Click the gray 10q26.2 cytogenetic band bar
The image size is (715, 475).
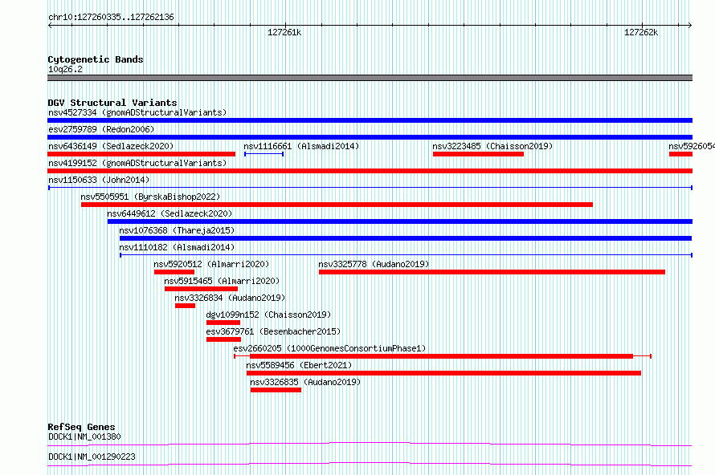point(370,78)
